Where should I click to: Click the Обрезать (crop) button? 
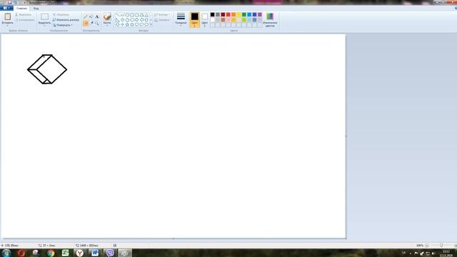pyautogui.click(x=61, y=14)
